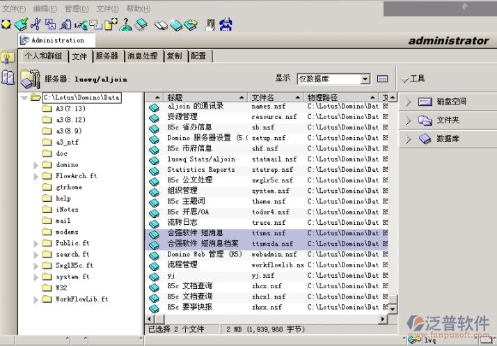497x346 pixels.
Task: Open the 显示 combo box dropdown
Action: pos(365,79)
